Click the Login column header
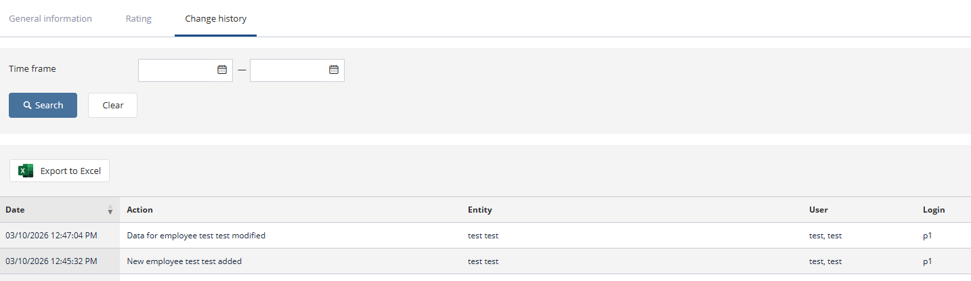 point(934,210)
